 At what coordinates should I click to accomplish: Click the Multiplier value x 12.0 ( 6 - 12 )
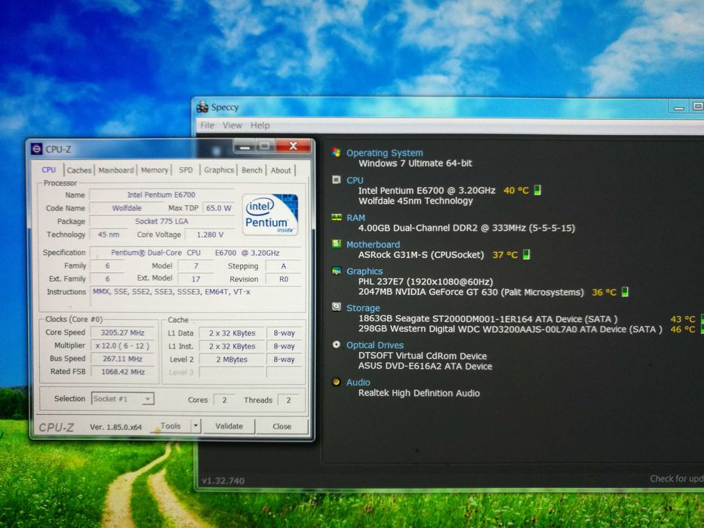click(x=122, y=345)
